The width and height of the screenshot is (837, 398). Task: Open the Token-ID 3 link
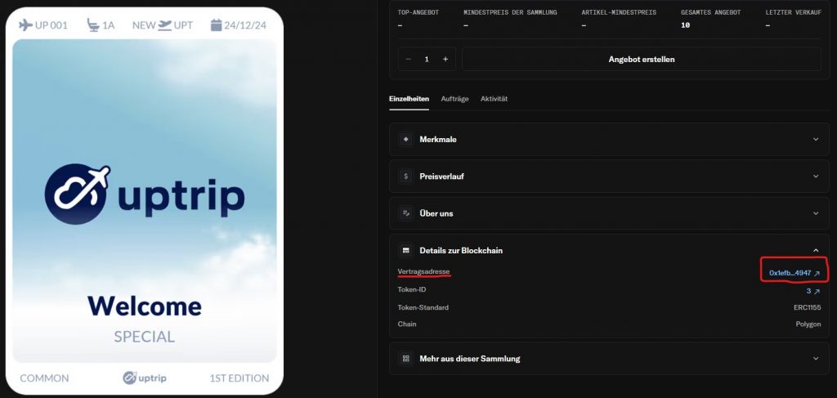(812, 290)
